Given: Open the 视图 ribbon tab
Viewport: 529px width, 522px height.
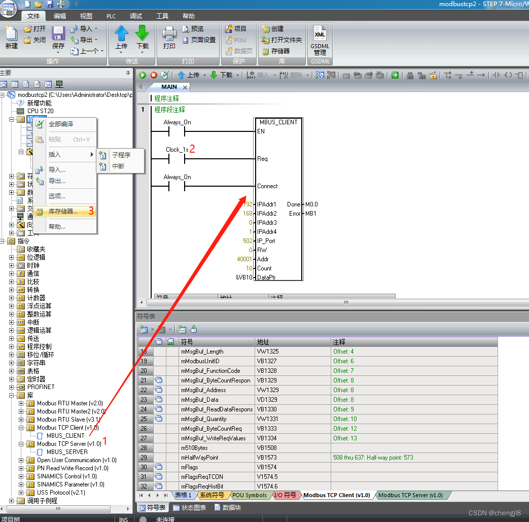Looking at the screenshot, I should click(x=86, y=16).
